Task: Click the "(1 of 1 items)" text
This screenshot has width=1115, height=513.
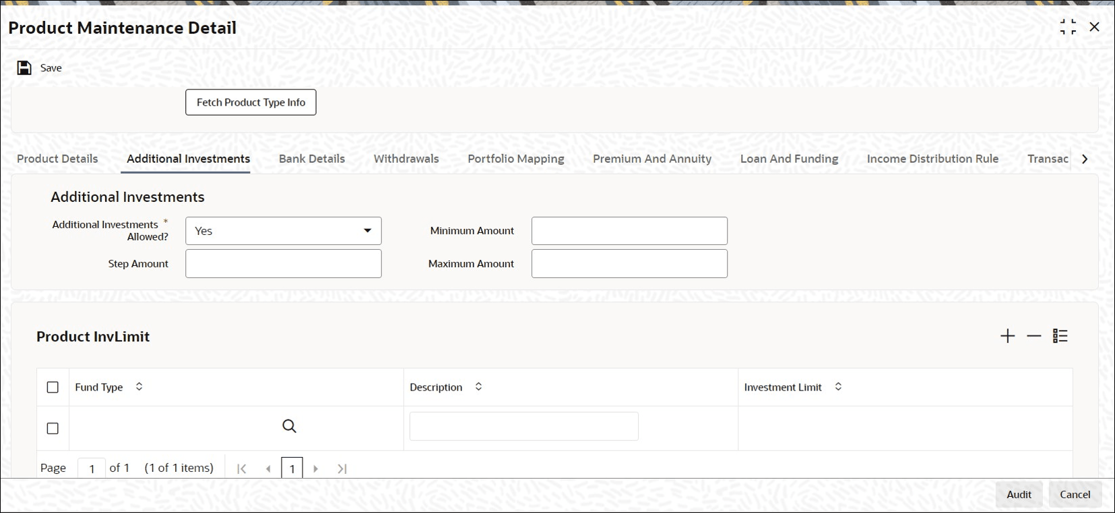Action: pyautogui.click(x=179, y=468)
